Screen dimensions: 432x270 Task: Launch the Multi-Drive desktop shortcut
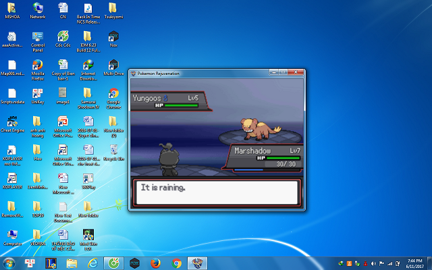point(113,67)
